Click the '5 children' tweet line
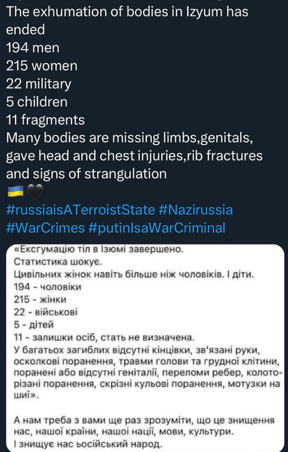 point(37,102)
